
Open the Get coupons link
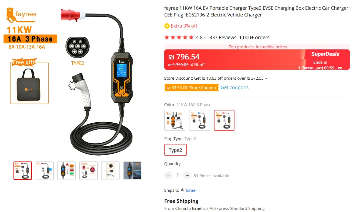click(x=234, y=88)
